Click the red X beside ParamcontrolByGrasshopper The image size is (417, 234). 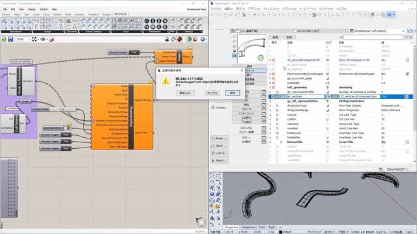pos(274,73)
